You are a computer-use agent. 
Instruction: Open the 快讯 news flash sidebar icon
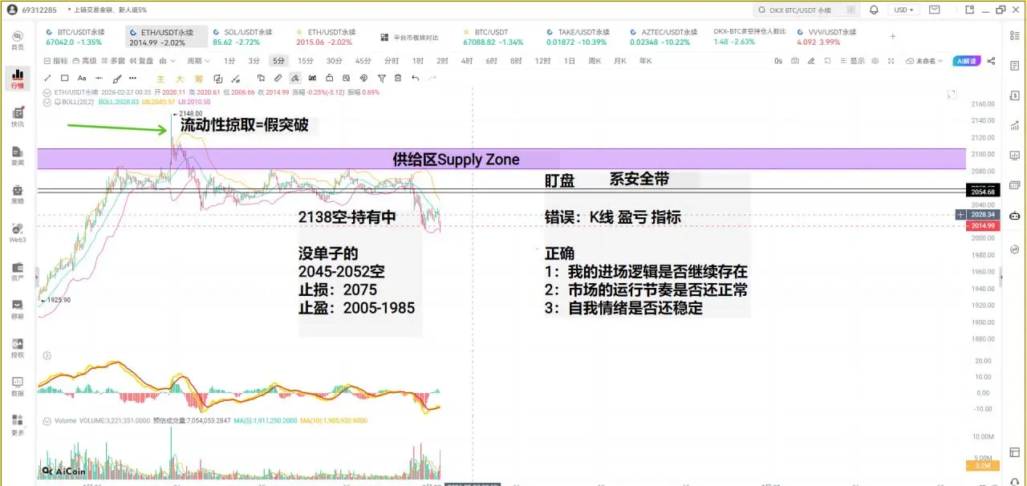click(x=17, y=116)
